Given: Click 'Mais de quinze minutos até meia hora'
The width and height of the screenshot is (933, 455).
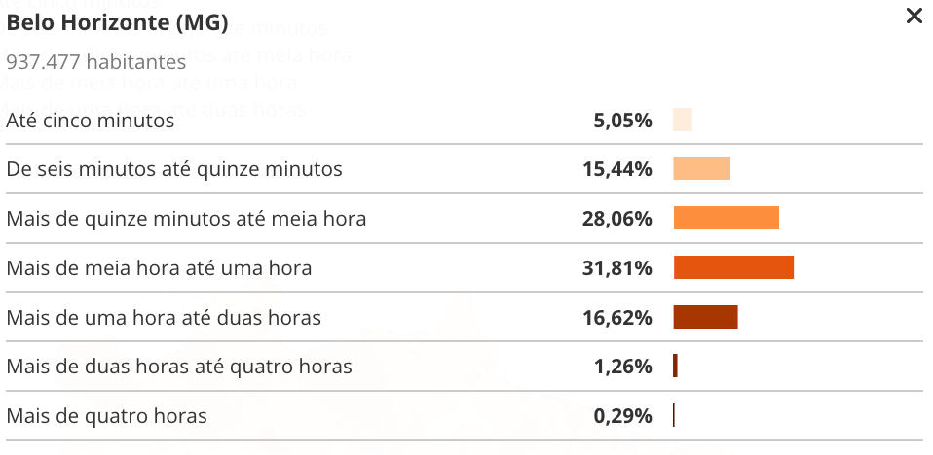Looking at the screenshot, I should [x=186, y=219].
